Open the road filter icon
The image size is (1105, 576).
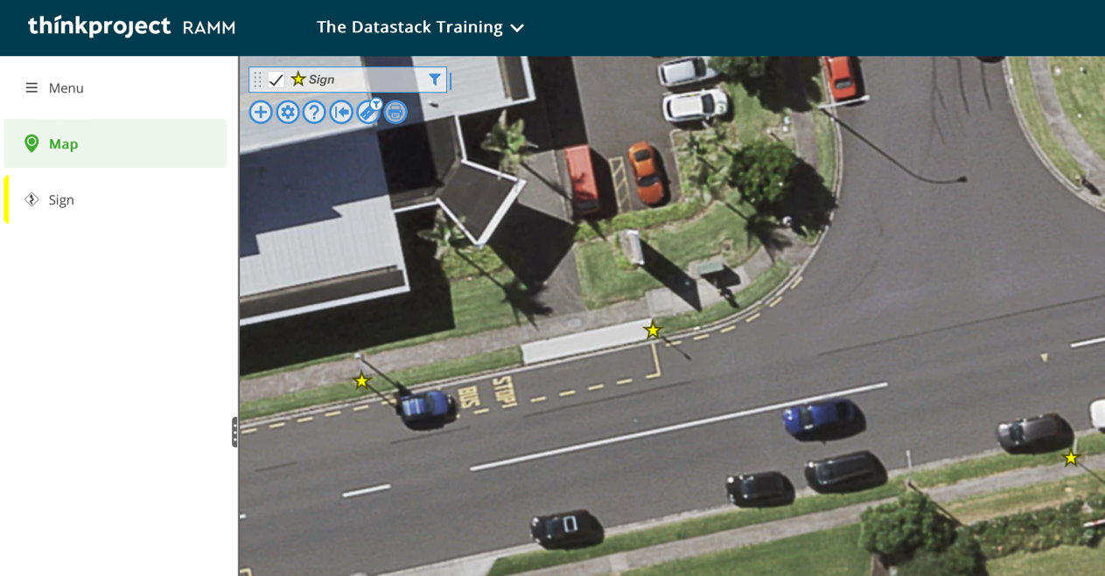click(369, 111)
